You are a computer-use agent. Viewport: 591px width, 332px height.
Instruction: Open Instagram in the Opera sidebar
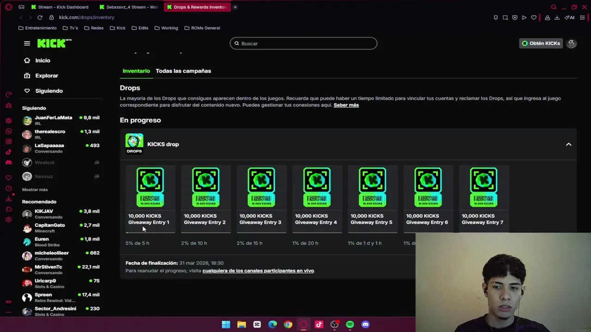coord(8,142)
